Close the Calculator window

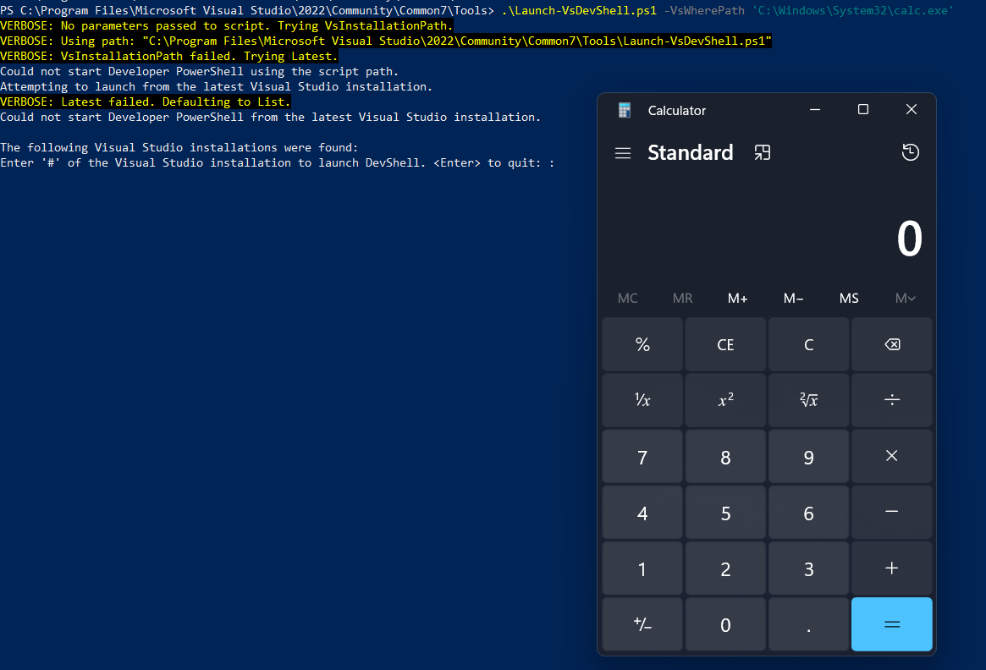tap(912, 109)
